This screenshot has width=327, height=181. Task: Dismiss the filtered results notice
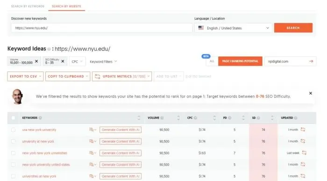(x=311, y=94)
